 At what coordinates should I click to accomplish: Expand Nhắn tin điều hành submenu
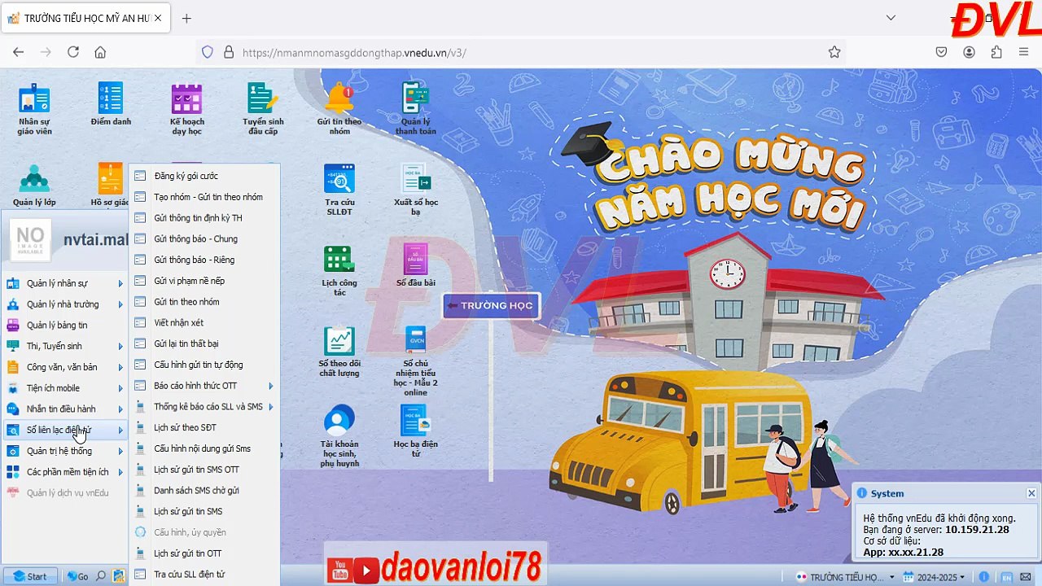tap(65, 409)
